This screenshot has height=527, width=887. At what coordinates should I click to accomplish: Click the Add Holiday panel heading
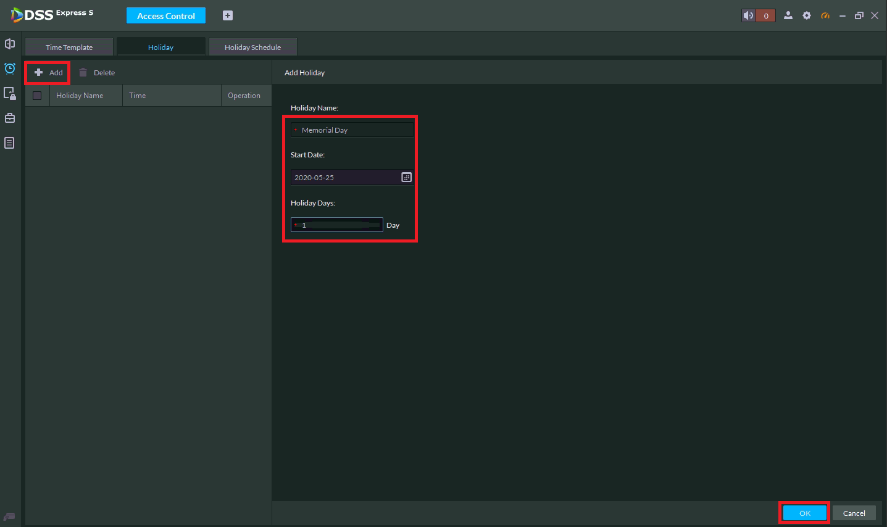pos(304,73)
